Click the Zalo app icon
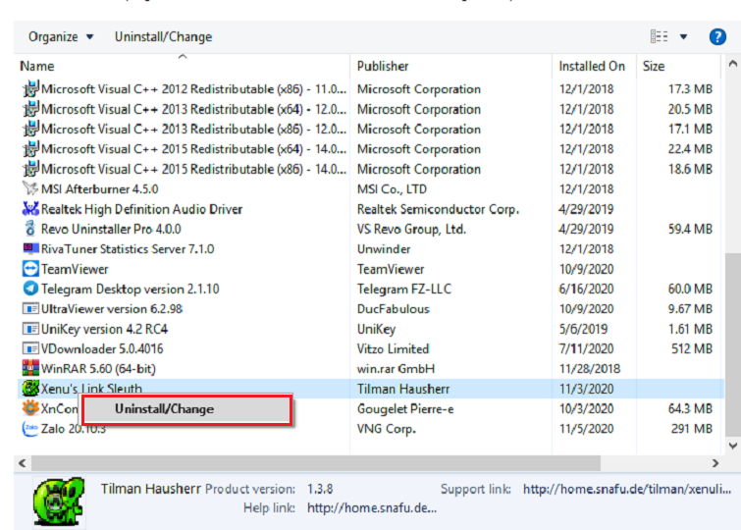Image resolution: width=741 pixels, height=530 pixels. pos(29,429)
